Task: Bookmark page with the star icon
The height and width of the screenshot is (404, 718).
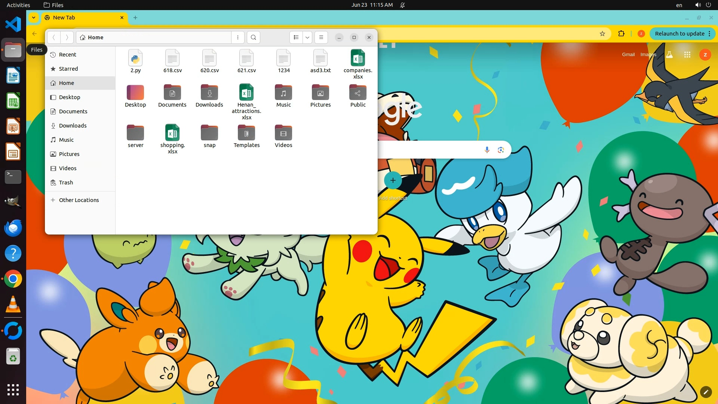Action: 602,34
